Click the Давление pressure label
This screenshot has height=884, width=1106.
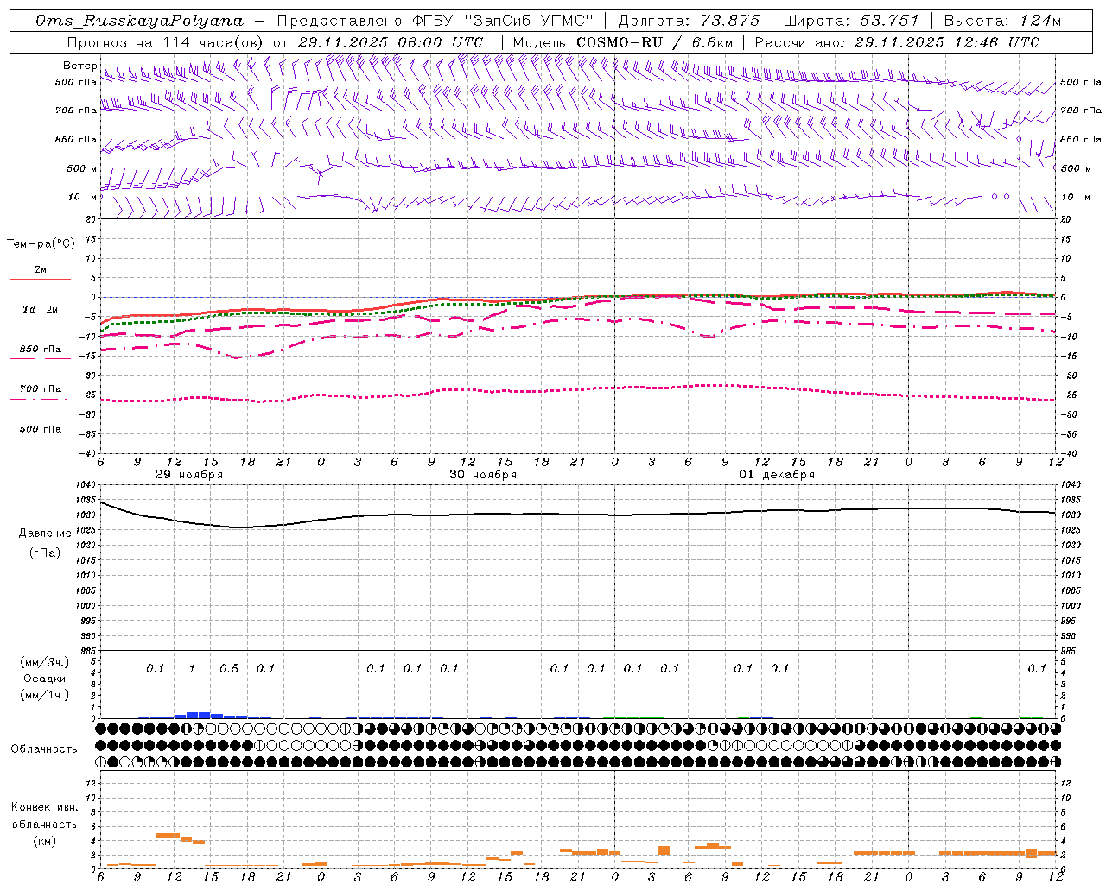point(45,534)
